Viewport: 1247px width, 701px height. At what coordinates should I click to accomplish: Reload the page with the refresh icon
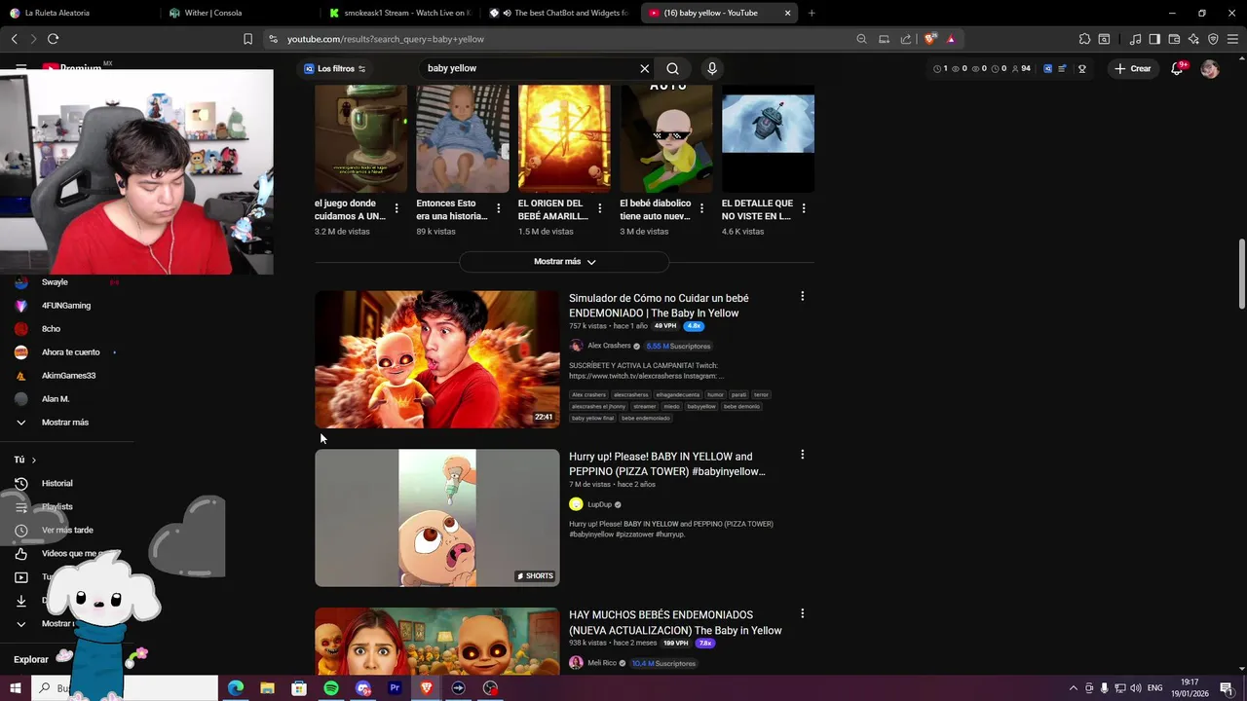point(53,39)
